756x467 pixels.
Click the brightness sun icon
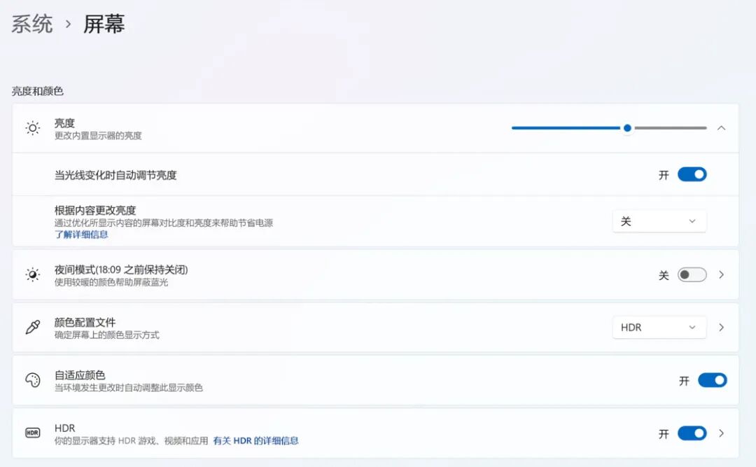(x=33, y=128)
